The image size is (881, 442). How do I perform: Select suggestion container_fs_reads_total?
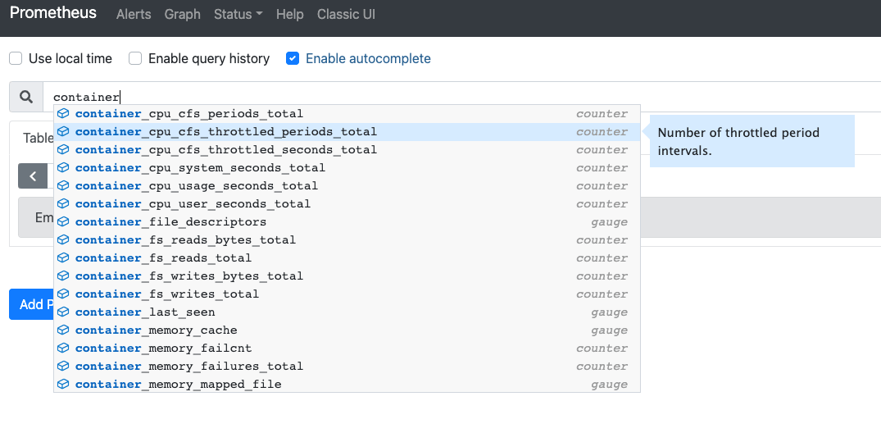tap(347, 257)
